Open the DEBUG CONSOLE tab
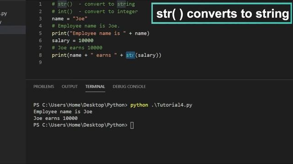 coord(129,87)
